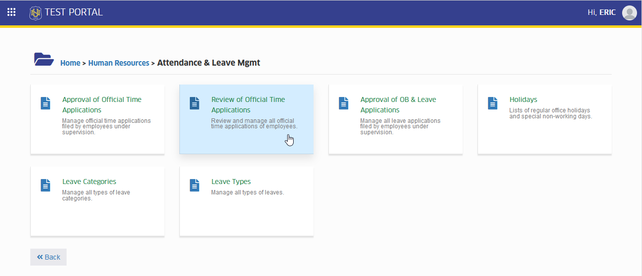Click description 'Manage all types of leave categories.'
The height and width of the screenshot is (276, 642).
pyautogui.click(x=96, y=195)
